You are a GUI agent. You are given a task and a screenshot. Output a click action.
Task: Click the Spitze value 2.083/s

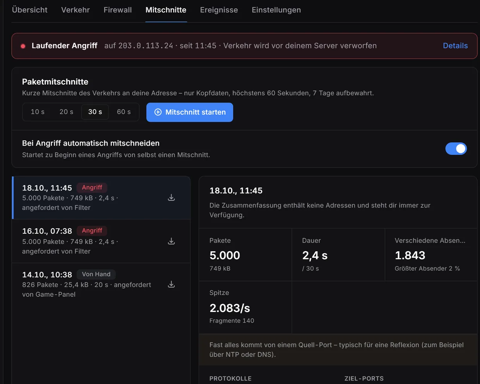(x=230, y=308)
